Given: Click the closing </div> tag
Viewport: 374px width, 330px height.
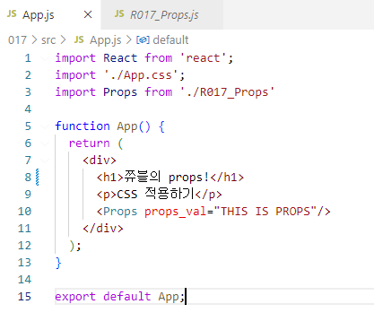Looking at the screenshot, I should pyautogui.click(x=103, y=229).
